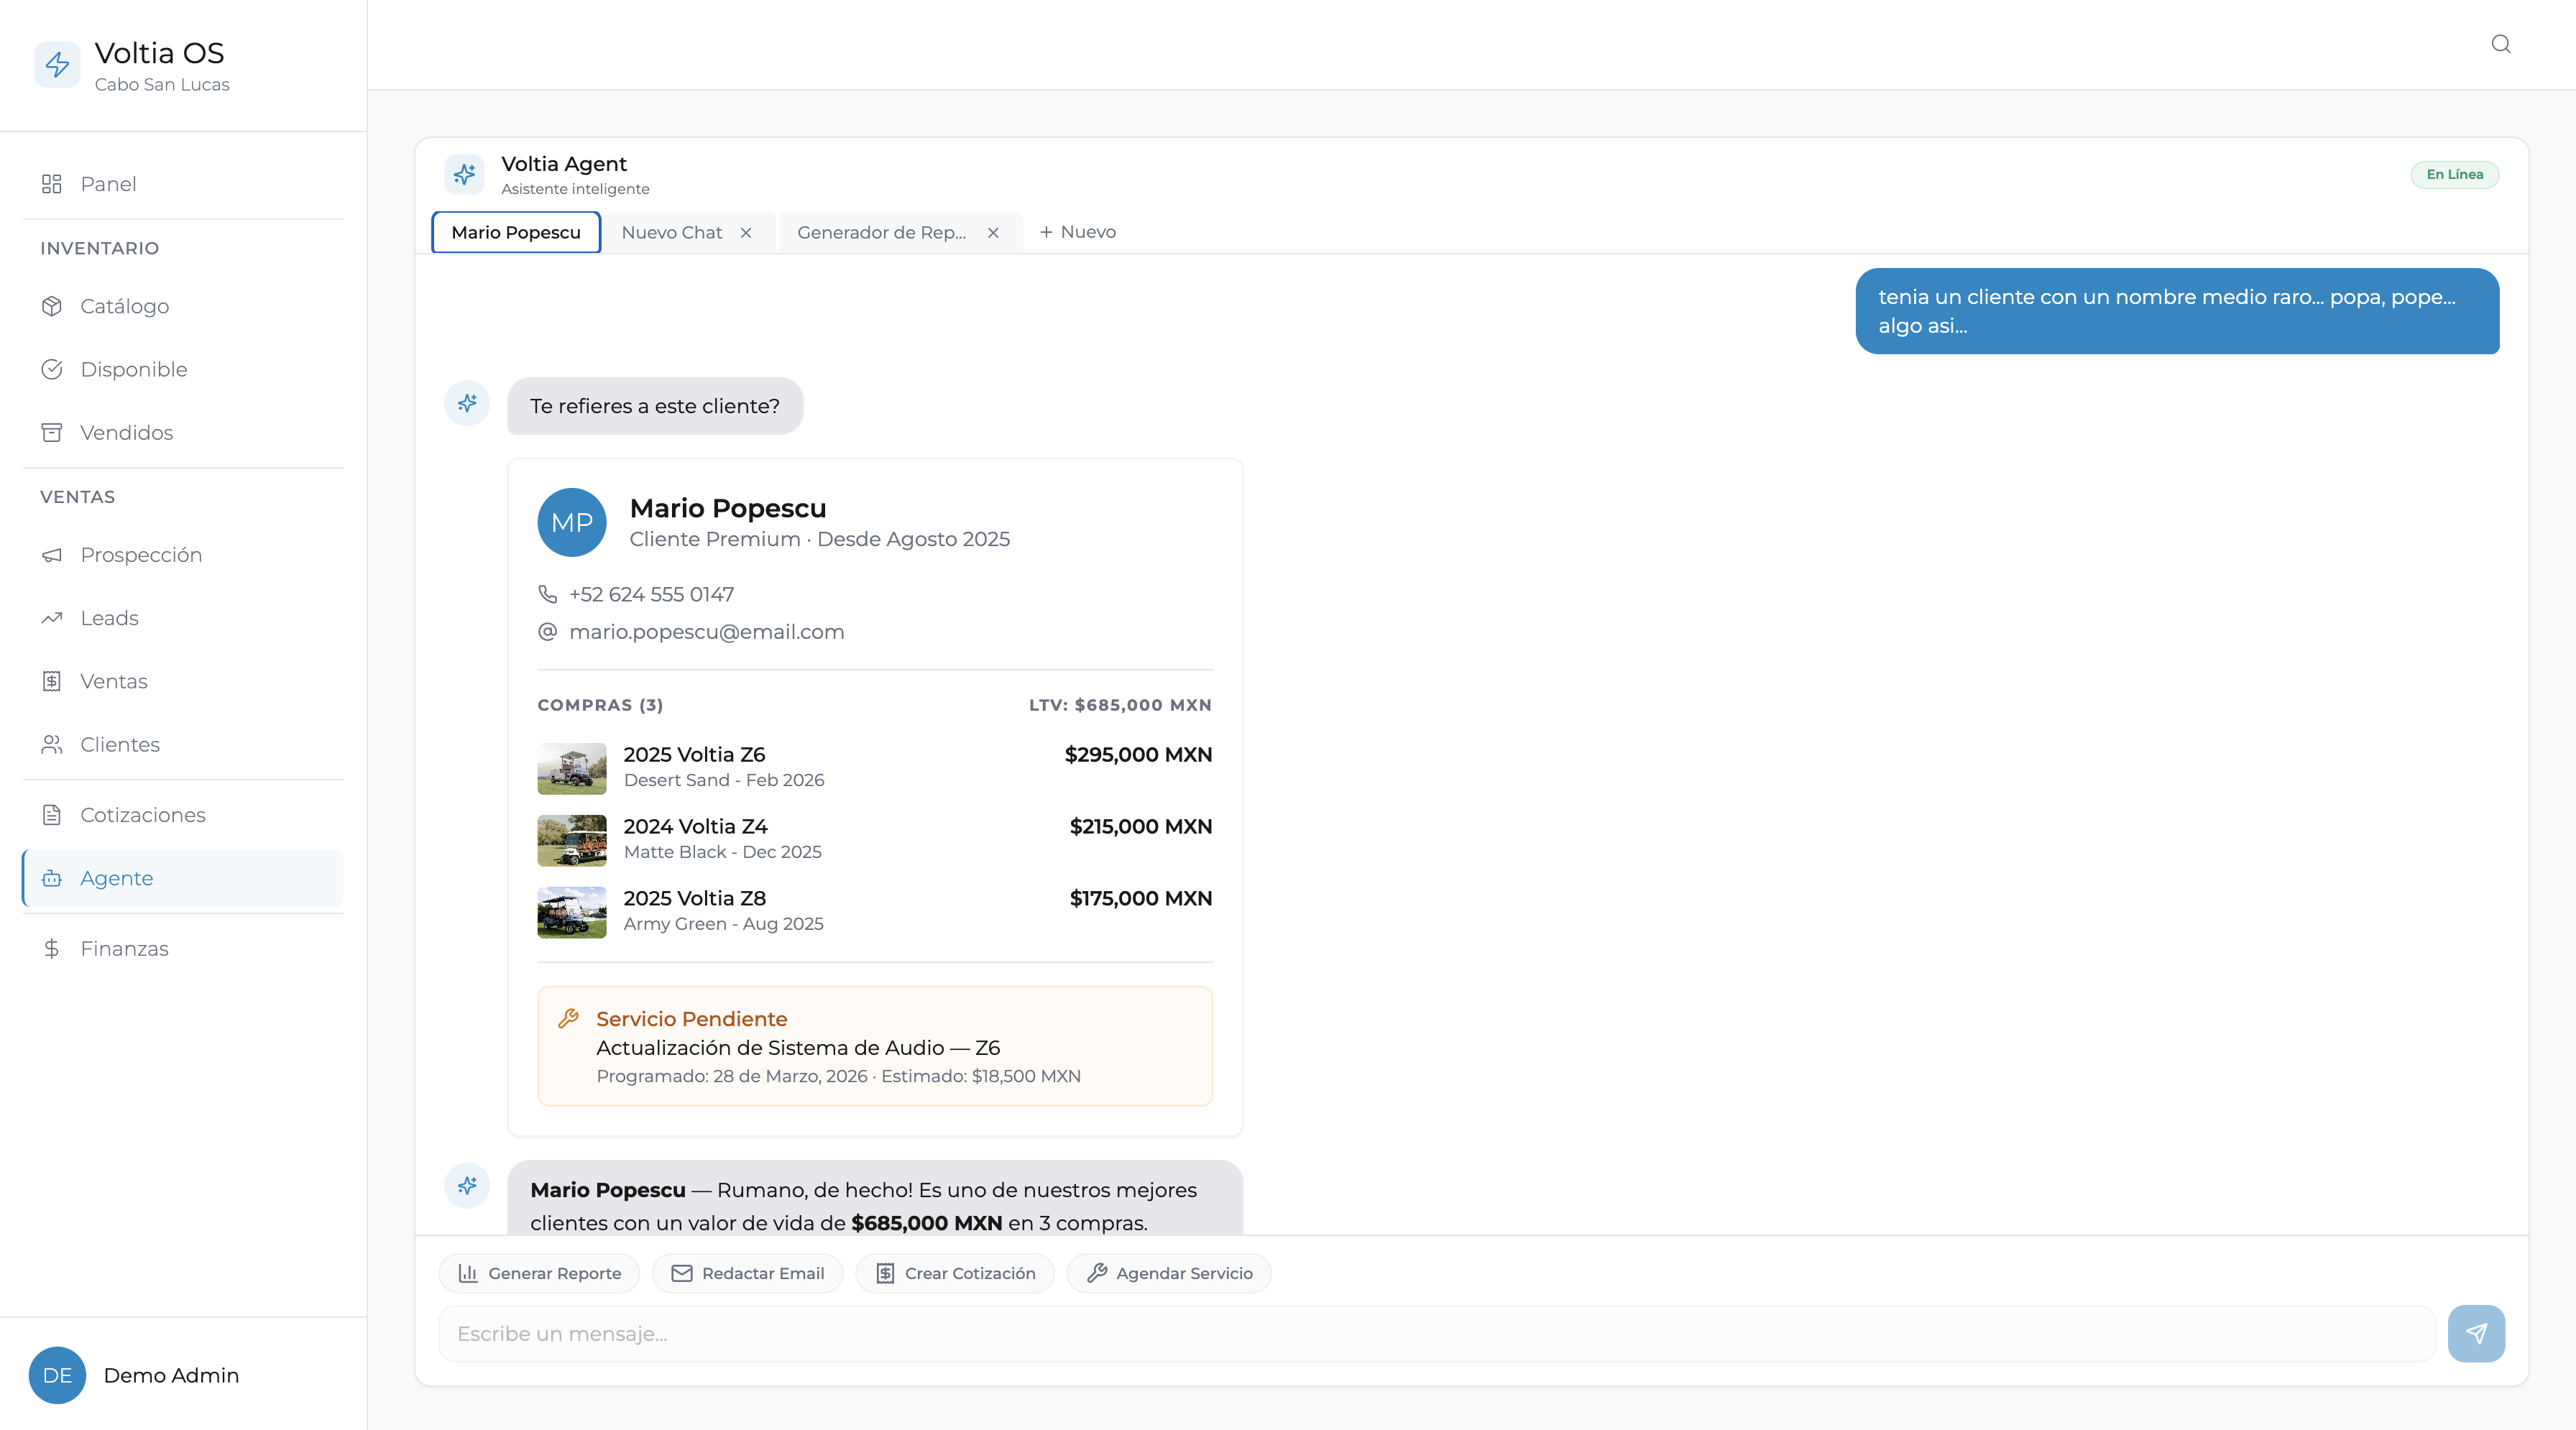Open the Disponible inventory page
The height and width of the screenshot is (1430, 2576).
(x=183, y=369)
